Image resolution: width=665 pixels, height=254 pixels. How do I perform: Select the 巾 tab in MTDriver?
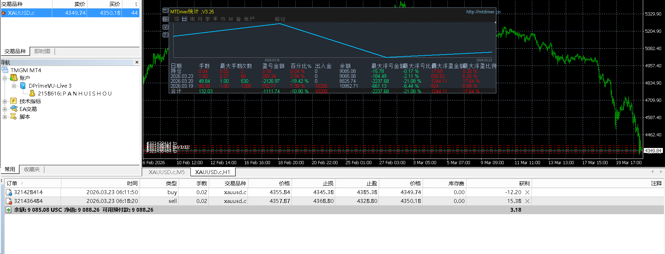[x=223, y=19]
